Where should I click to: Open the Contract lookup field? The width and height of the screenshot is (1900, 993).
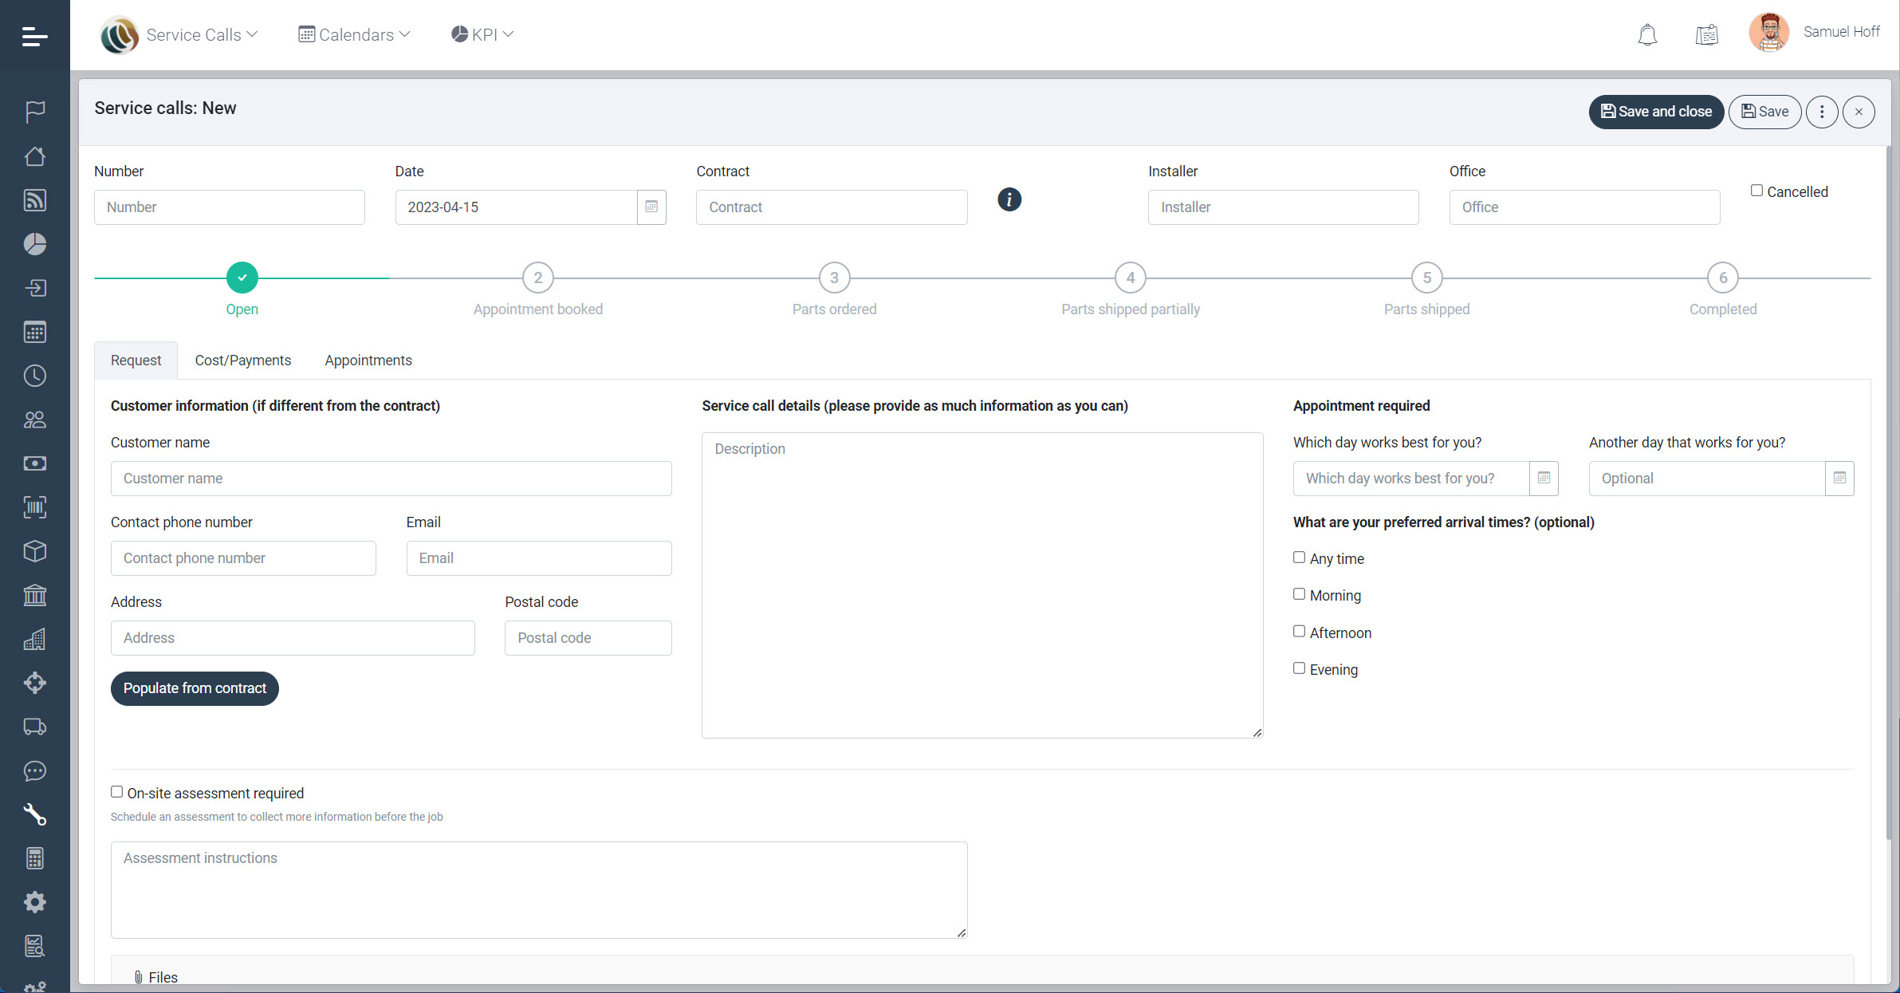832,207
